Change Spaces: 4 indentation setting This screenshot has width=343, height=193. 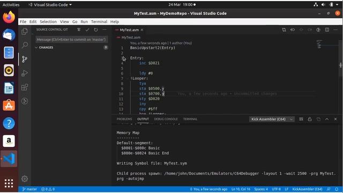pyautogui.click(x=261, y=189)
